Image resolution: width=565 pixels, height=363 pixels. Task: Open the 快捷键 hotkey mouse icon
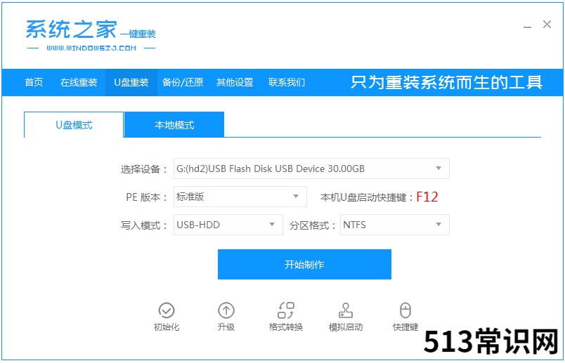(405, 310)
